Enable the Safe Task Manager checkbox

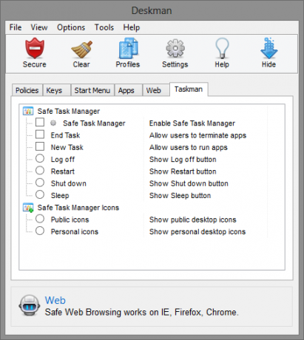tap(40, 122)
